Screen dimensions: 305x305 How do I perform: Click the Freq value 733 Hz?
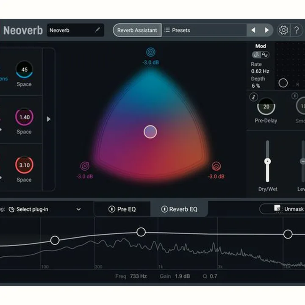(138, 276)
